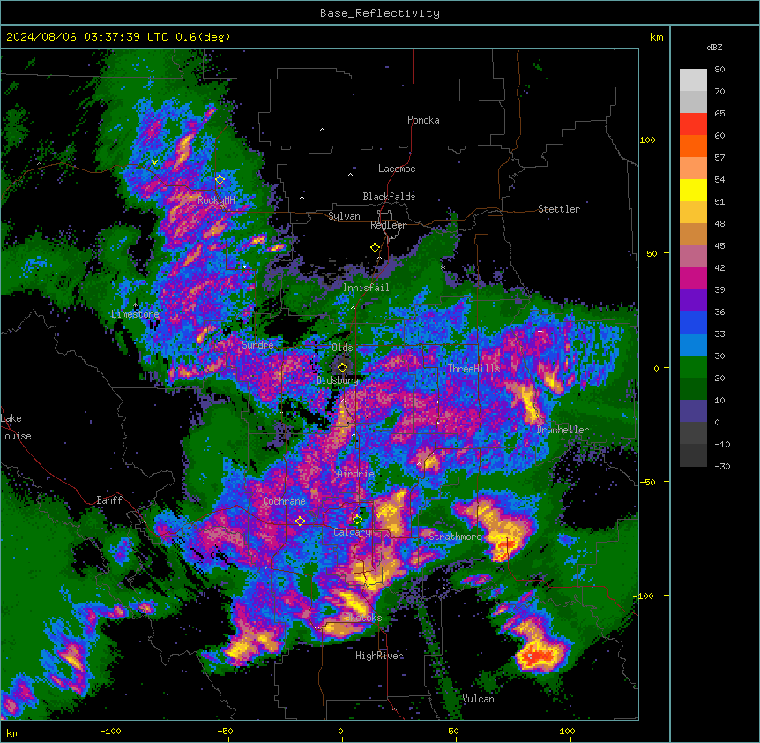This screenshot has width=760, height=743.
Task: Click the red 60-65 dBZ legend swatch
Action: tap(693, 124)
